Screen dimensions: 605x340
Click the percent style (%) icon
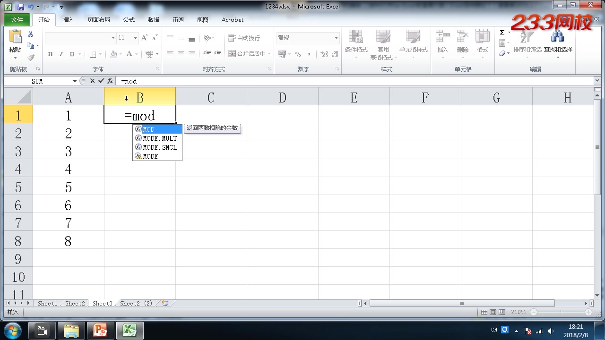coord(298,54)
